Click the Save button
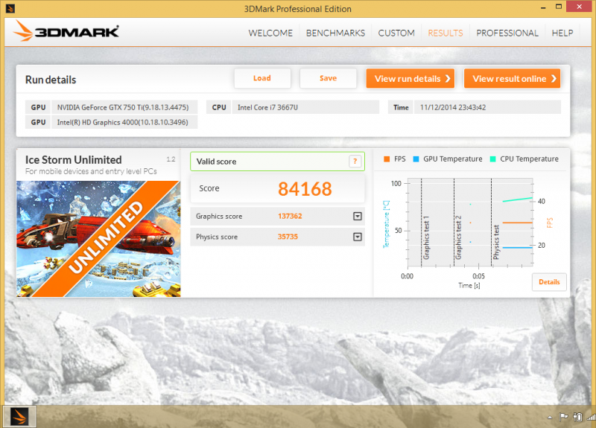 [328, 78]
